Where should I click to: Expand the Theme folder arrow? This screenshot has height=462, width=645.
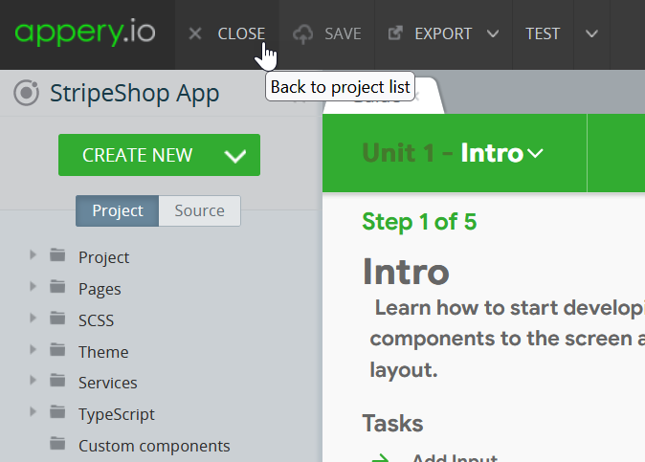(33, 349)
